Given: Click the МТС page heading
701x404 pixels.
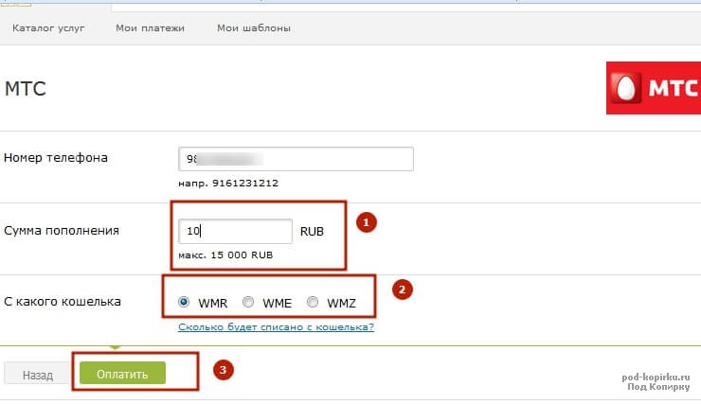Looking at the screenshot, I should (x=25, y=88).
